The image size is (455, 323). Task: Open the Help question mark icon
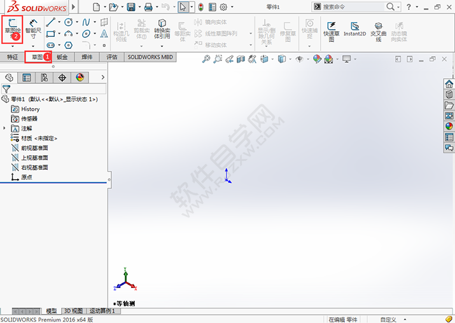point(409,6)
